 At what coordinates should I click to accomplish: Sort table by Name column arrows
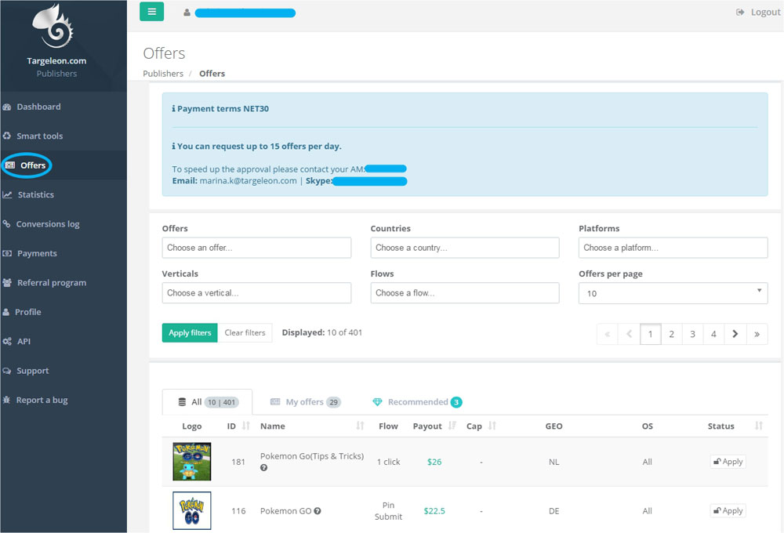(x=360, y=426)
